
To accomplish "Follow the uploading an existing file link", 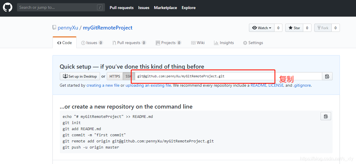I will (148, 86).
